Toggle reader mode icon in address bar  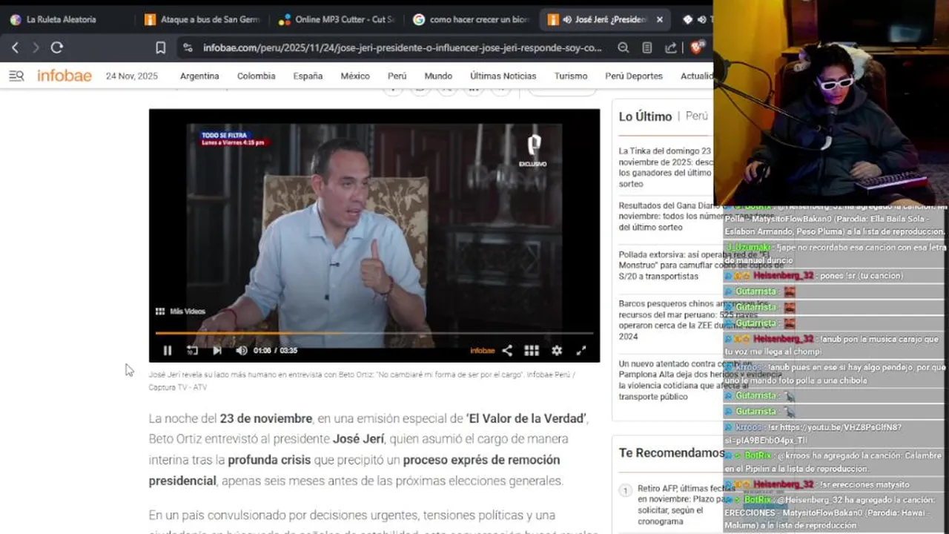click(647, 47)
